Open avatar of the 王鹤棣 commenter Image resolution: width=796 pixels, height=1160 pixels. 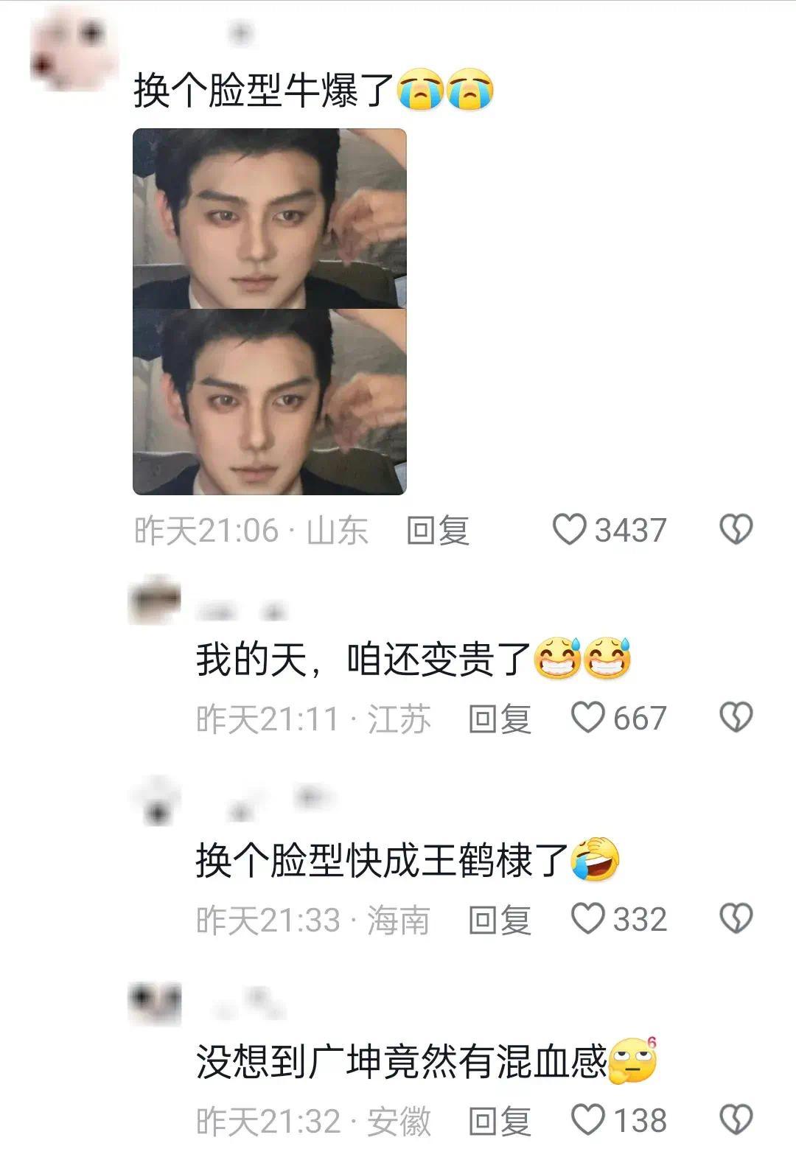point(156,802)
